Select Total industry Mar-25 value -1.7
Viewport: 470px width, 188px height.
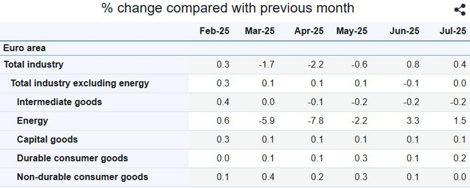coord(266,65)
